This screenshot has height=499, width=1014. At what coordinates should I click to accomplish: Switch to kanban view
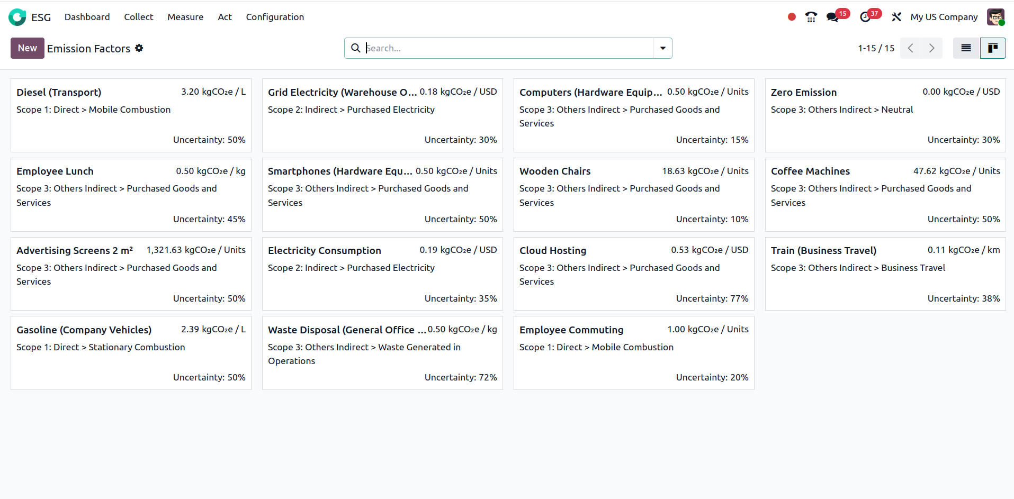click(993, 48)
